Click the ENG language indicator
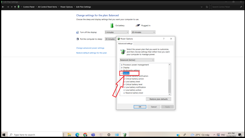This screenshot has width=245, height=138. 223,135
